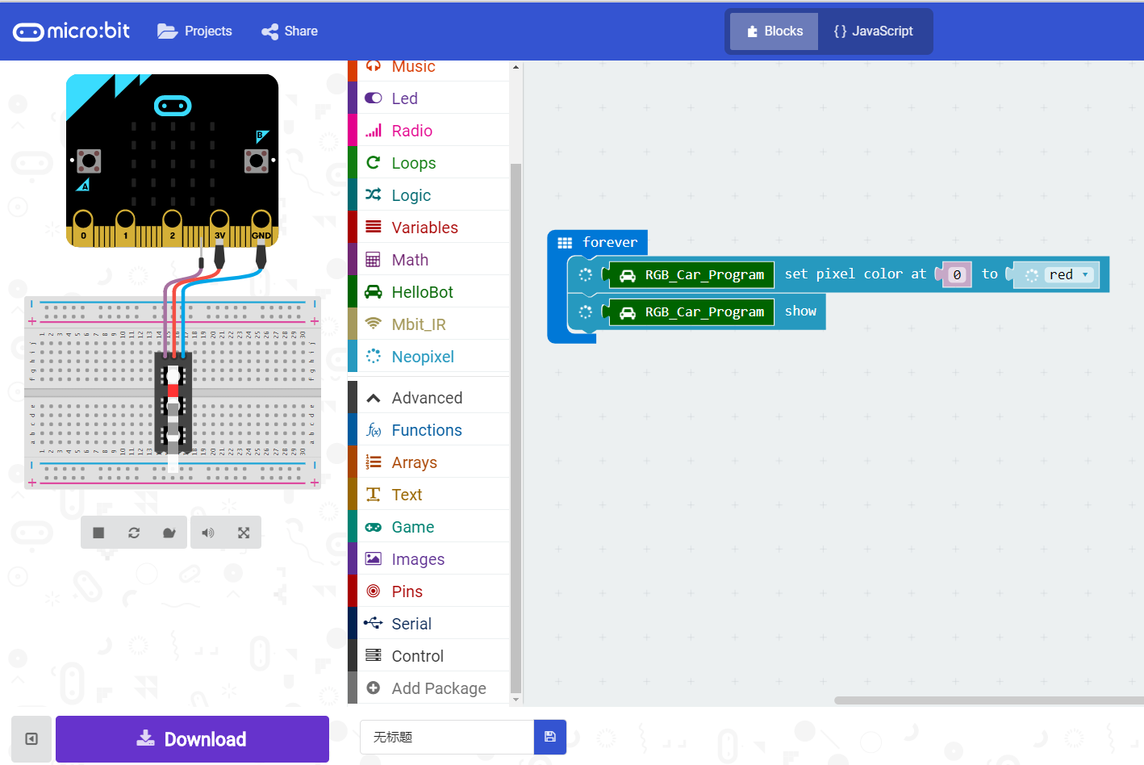Screen dimensions: 1144x765
Task: Click the Variables list icon
Action: (373, 227)
